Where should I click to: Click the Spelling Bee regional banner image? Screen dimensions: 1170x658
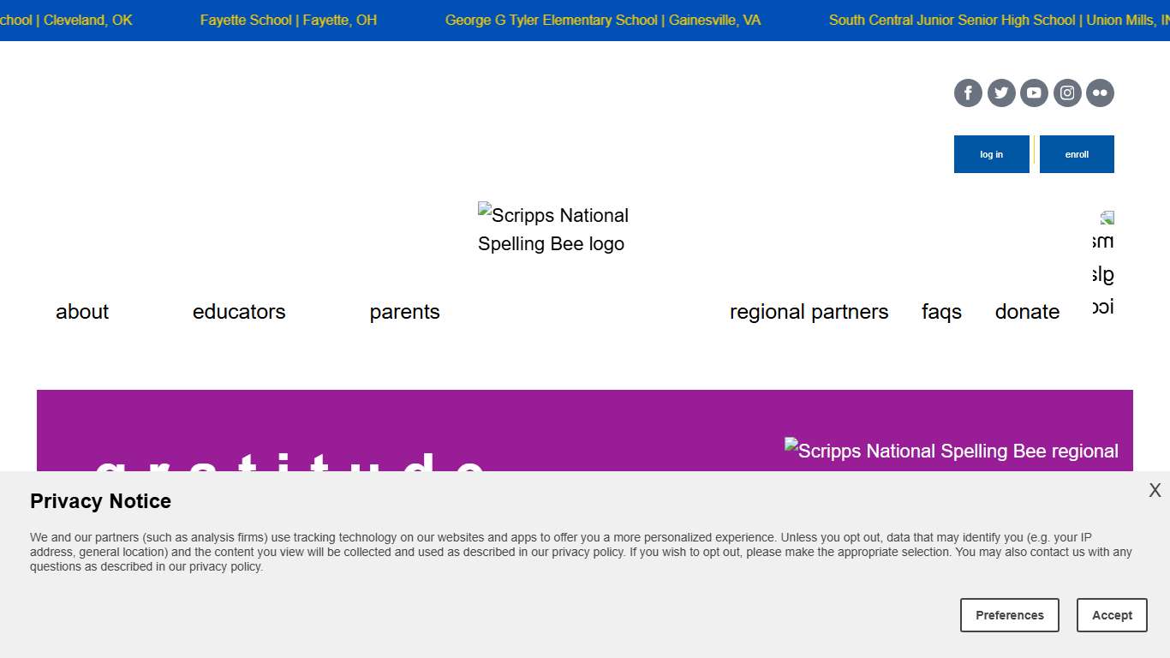(951, 451)
